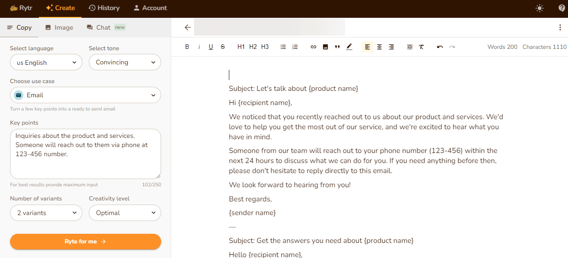Open the Email use case dropdown

coord(86,95)
